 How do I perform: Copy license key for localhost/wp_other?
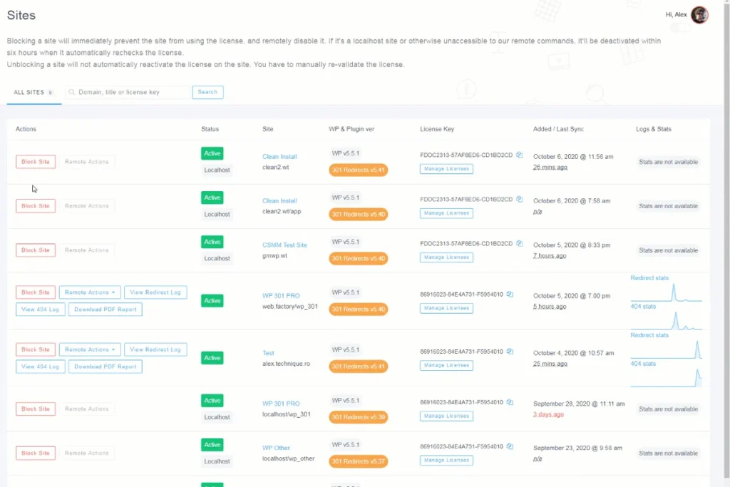click(x=510, y=447)
